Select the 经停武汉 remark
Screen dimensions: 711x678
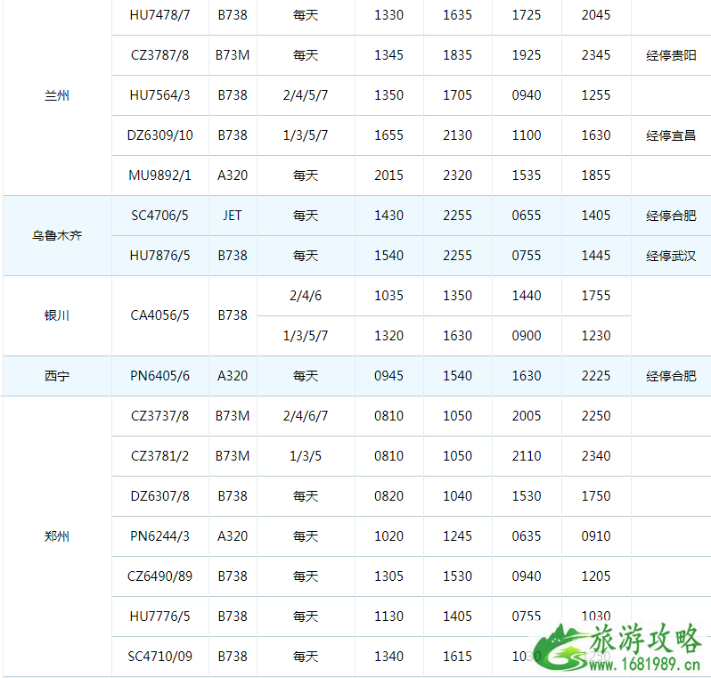point(671,256)
